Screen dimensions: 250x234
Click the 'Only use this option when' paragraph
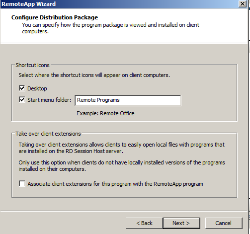122,165
